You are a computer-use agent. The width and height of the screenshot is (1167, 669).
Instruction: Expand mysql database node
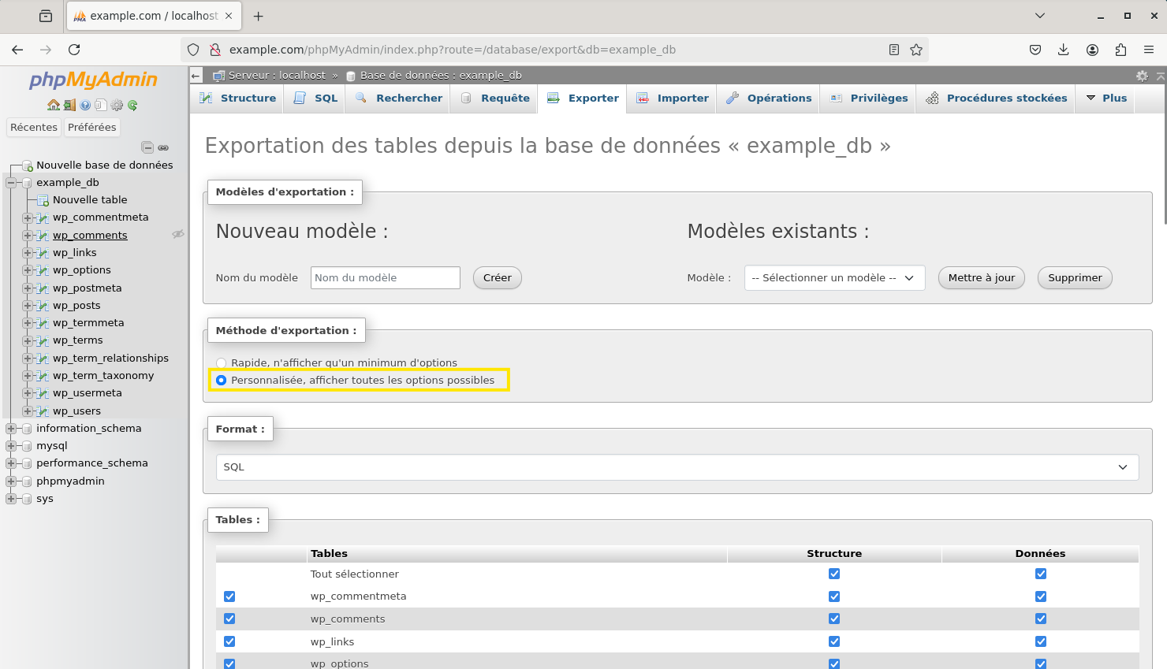(11, 446)
